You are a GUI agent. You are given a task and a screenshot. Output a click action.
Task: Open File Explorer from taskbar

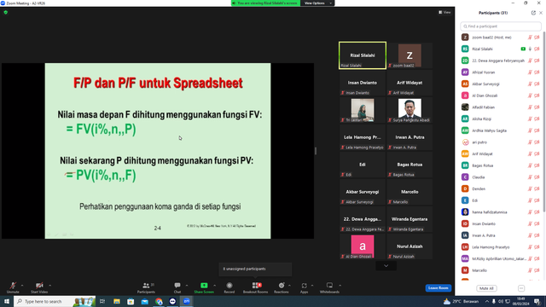117,301
